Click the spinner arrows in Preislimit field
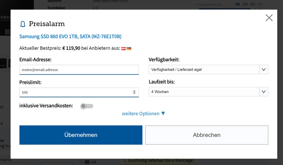Screen dimensions: 283x165 tap(134, 92)
